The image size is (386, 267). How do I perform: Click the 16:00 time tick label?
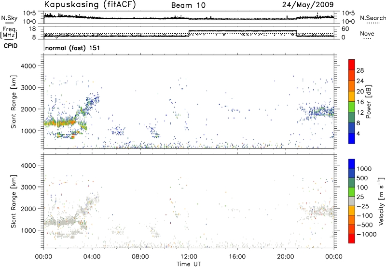[237, 257]
